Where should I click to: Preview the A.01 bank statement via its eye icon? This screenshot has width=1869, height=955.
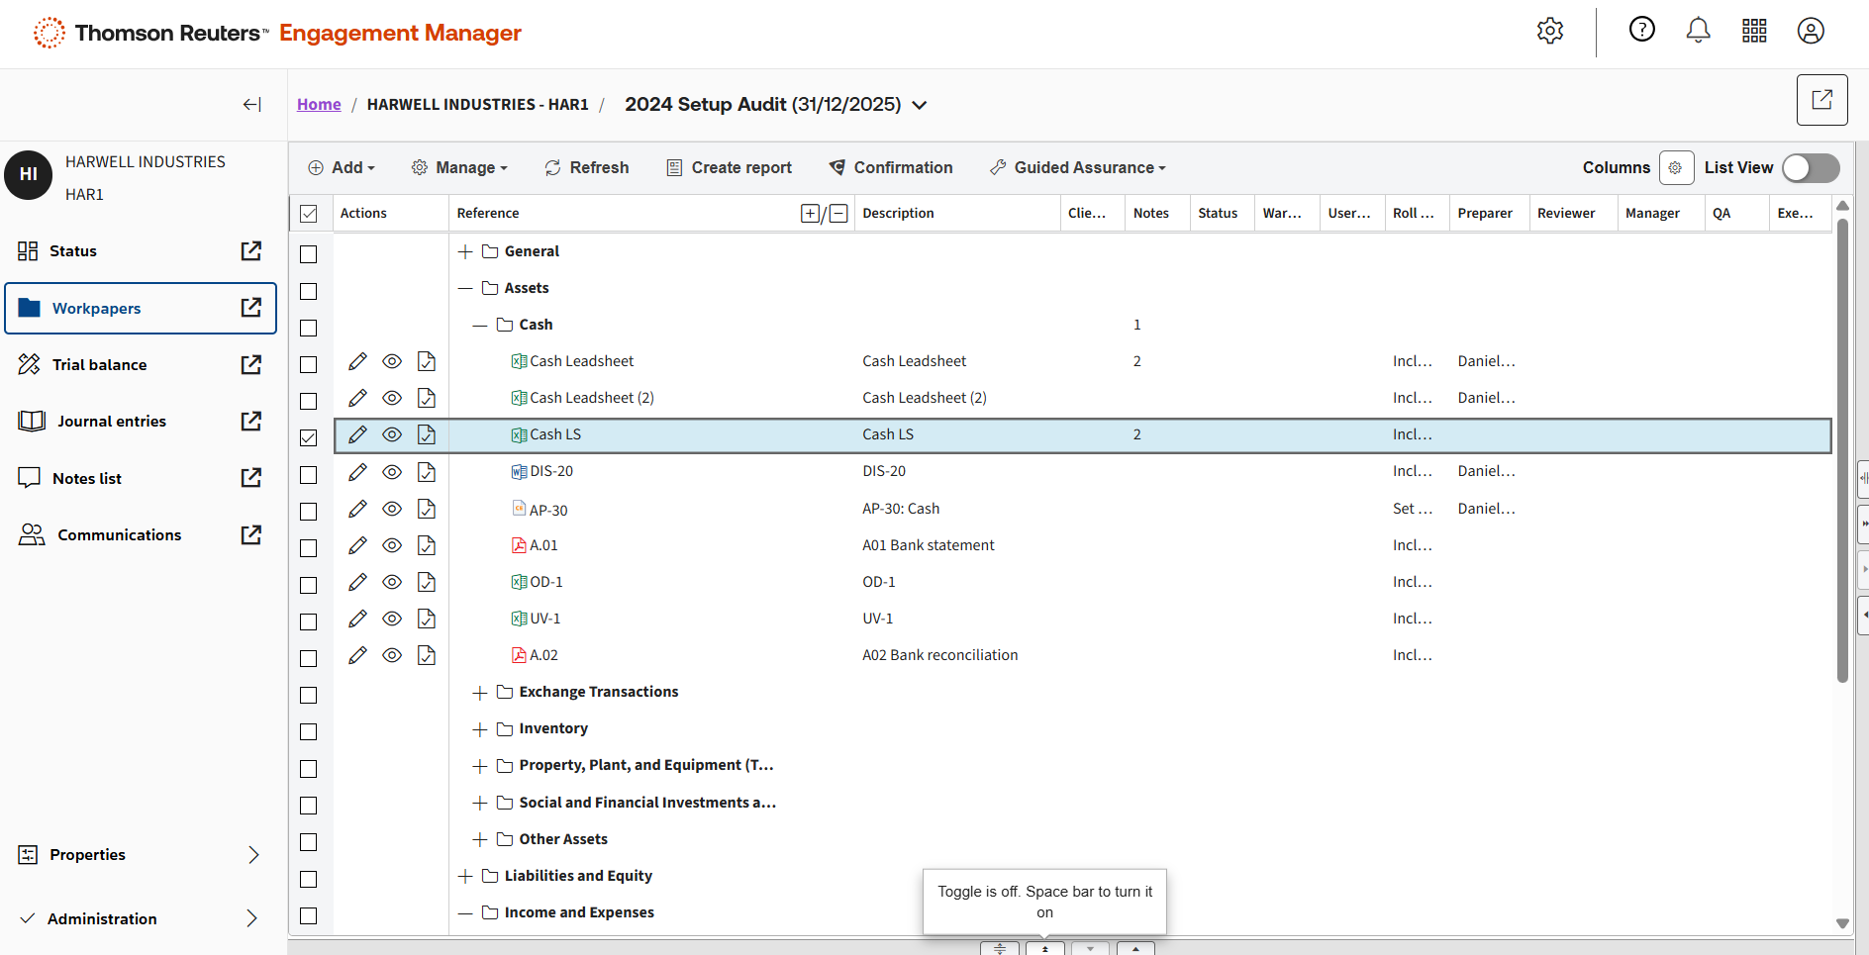(x=392, y=545)
